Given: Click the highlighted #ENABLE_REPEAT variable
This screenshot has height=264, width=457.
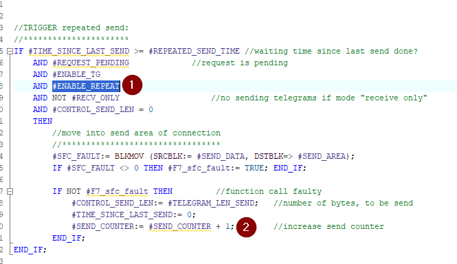Looking at the screenshot, I should coord(86,86).
